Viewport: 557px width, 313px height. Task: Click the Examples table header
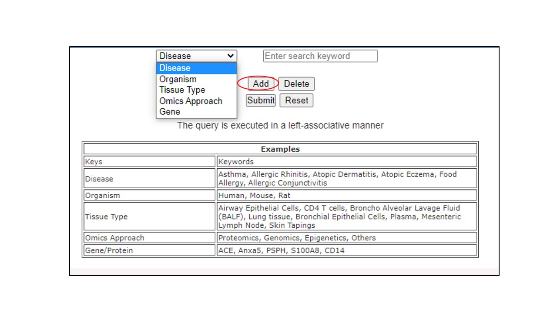click(280, 149)
